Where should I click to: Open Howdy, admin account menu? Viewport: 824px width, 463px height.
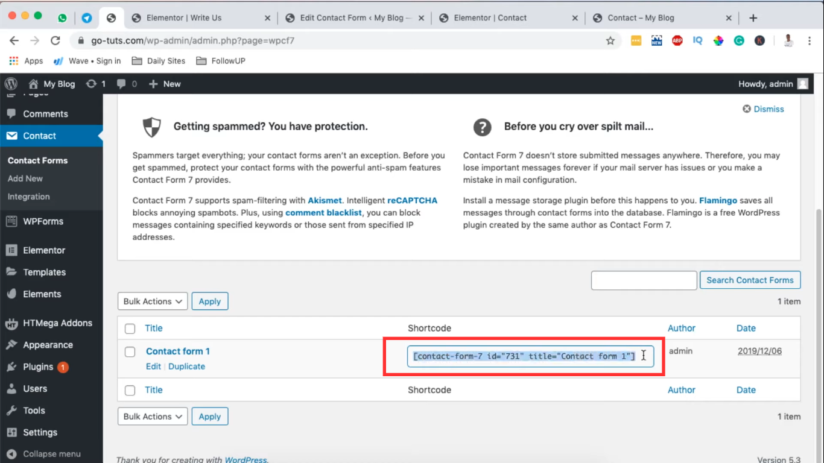[773, 84]
